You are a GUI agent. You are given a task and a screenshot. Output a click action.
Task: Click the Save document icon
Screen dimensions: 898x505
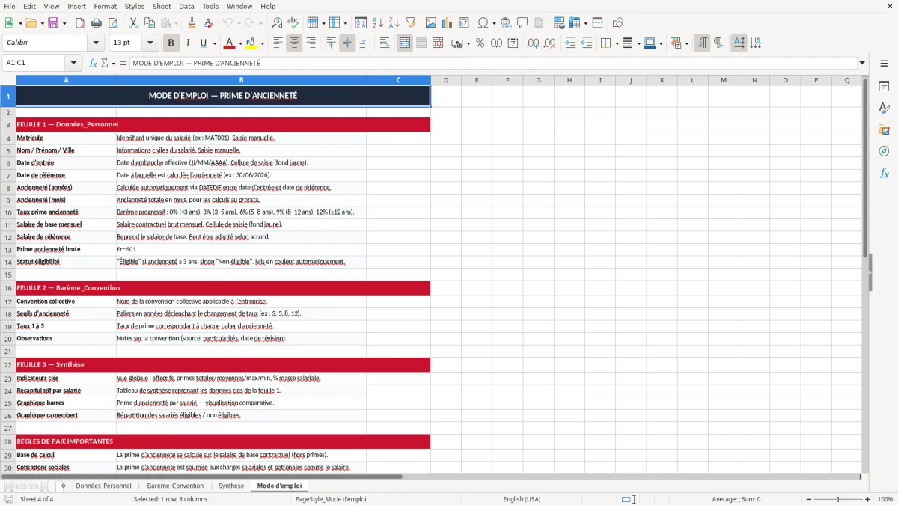tap(53, 23)
